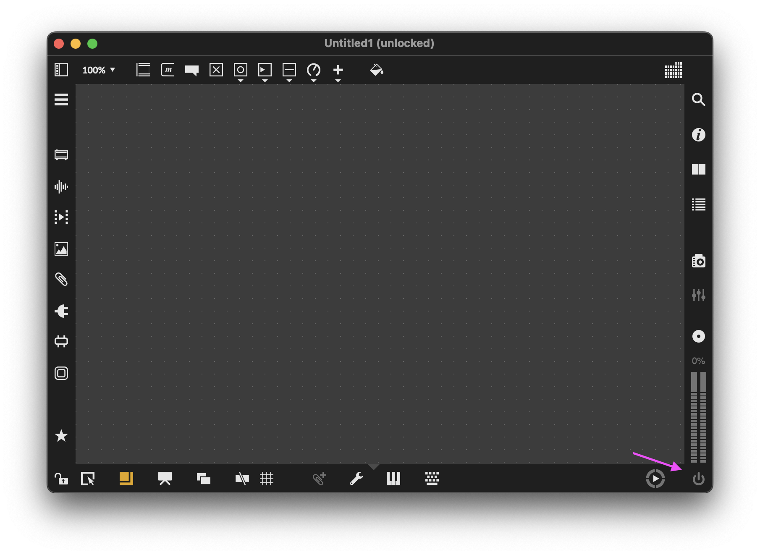Open the plug-ins browser icon
The image size is (760, 555).
[61, 311]
